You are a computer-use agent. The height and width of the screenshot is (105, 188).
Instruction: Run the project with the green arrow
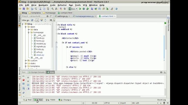pyautogui.click(x=80, y=9)
